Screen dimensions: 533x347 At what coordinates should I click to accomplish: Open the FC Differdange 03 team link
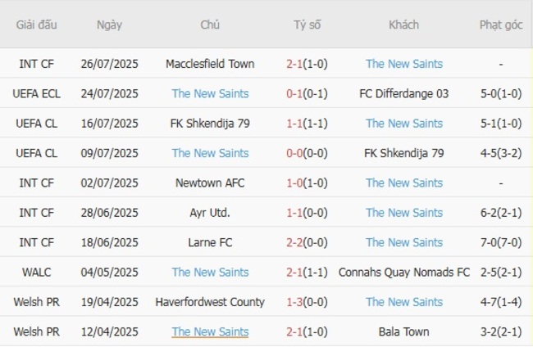[x=404, y=93]
